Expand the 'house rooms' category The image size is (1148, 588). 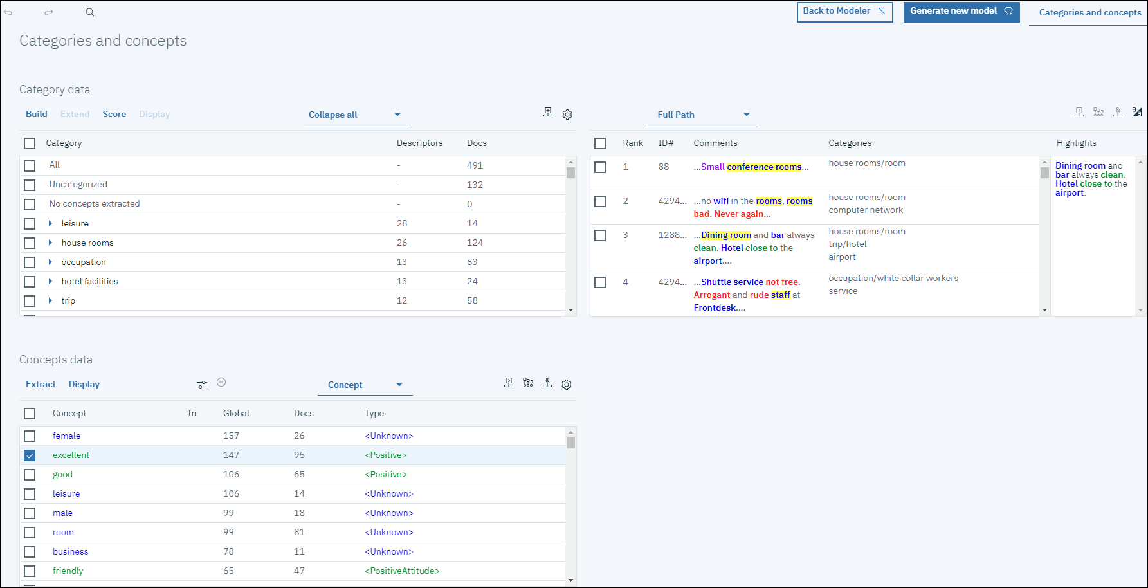(50, 243)
